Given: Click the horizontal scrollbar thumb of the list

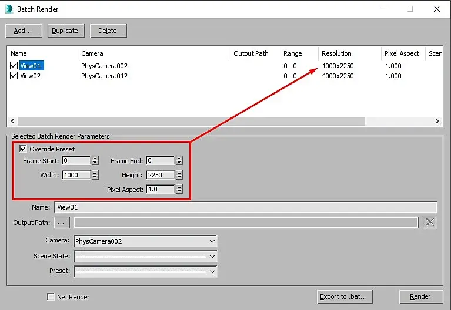Looking at the screenshot, I should [x=191, y=121].
